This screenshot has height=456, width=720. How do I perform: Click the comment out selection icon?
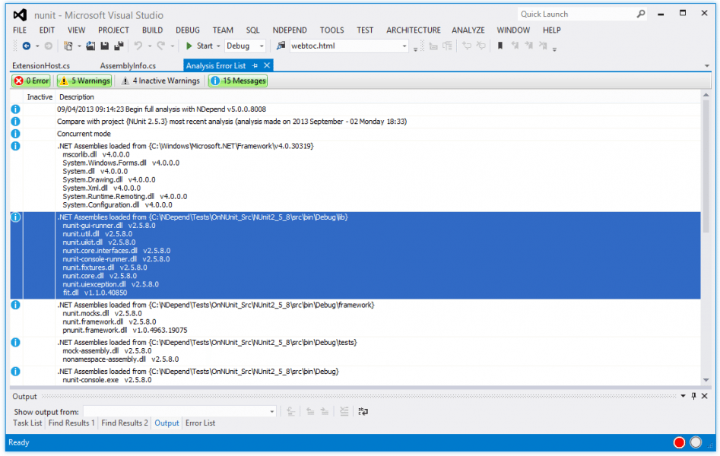(467, 46)
